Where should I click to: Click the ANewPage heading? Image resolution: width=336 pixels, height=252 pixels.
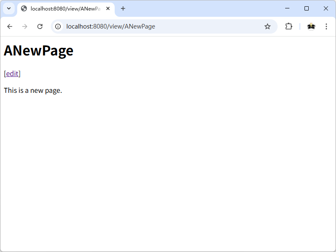coord(39,50)
